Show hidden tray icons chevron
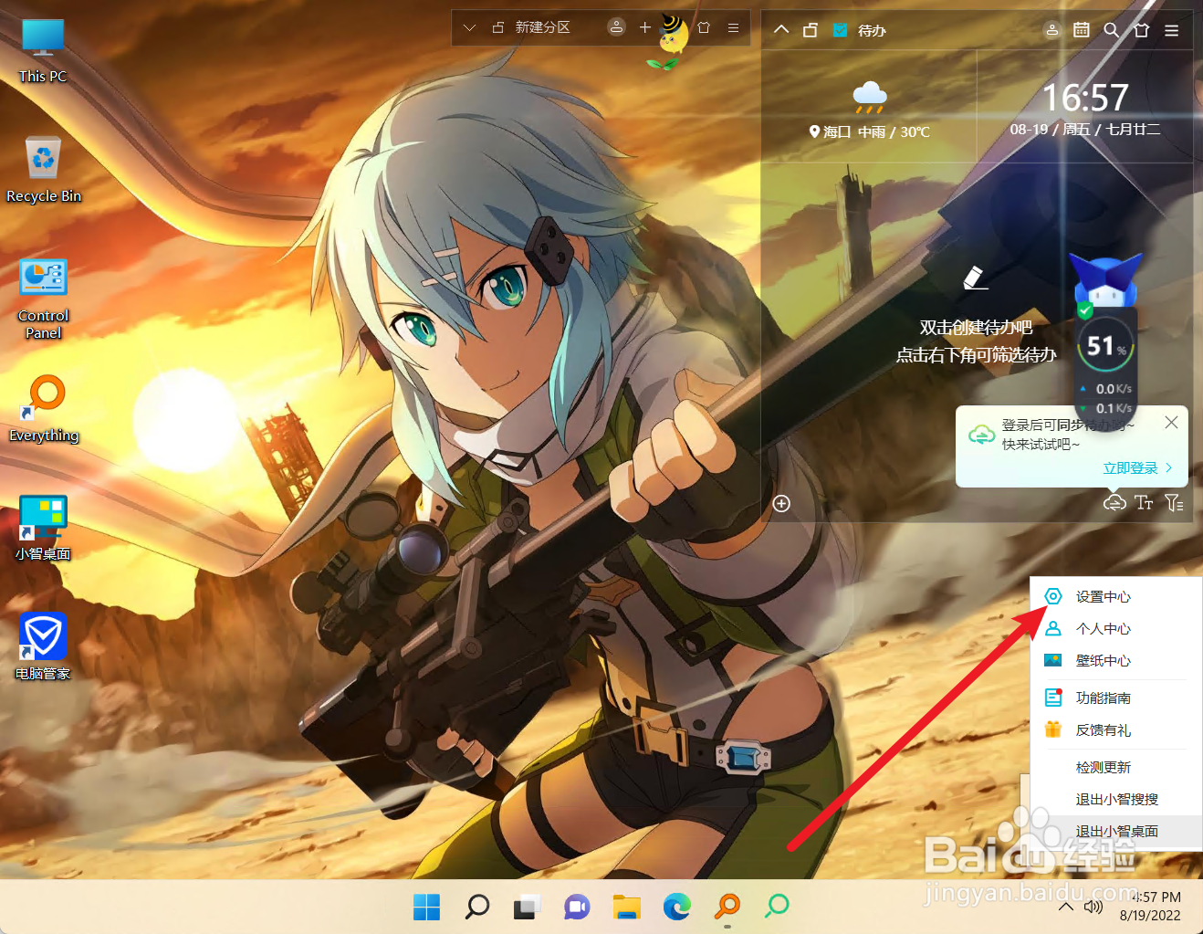This screenshot has height=934, width=1203. [x=1065, y=907]
